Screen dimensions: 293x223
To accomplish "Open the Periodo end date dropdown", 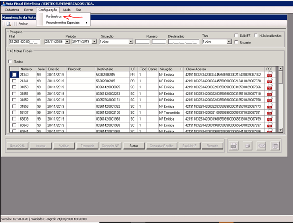I will 94,42.
